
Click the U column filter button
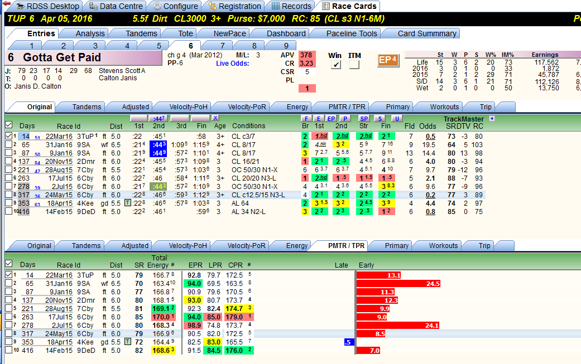click(x=397, y=118)
